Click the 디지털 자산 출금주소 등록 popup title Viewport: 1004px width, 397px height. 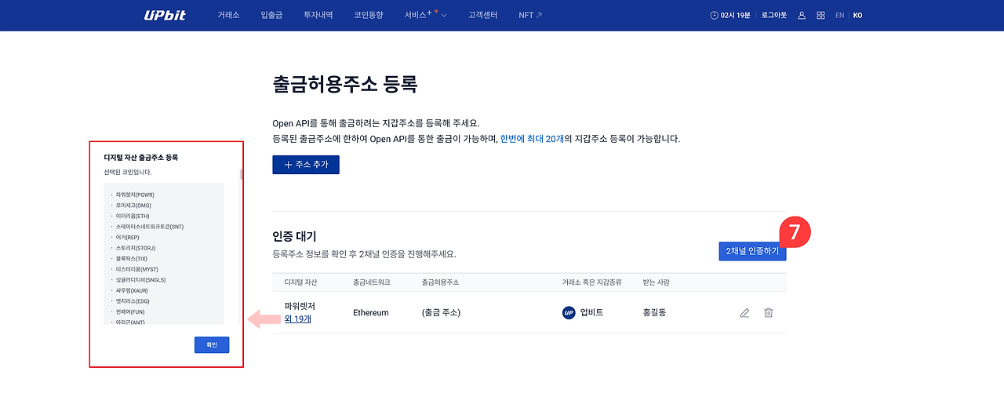[141, 158]
